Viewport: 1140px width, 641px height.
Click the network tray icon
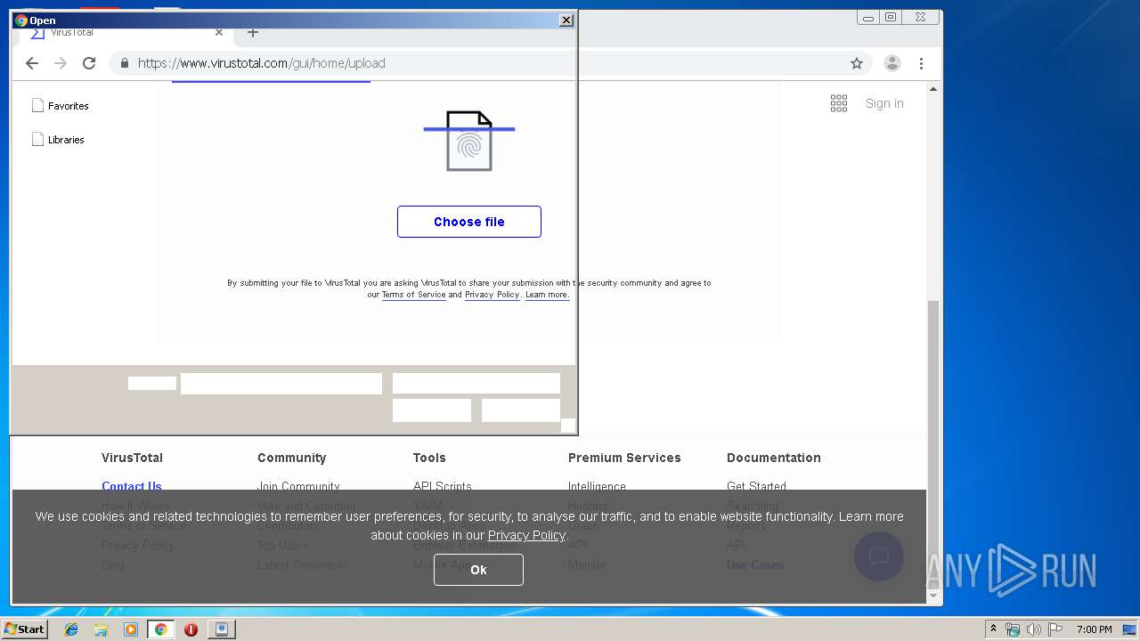[x=1013, y=629]
